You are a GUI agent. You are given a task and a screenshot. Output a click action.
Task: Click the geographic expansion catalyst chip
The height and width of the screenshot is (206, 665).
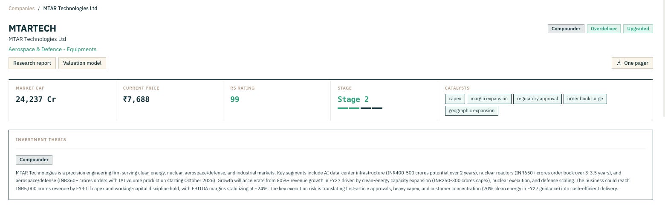click(471, 111)
